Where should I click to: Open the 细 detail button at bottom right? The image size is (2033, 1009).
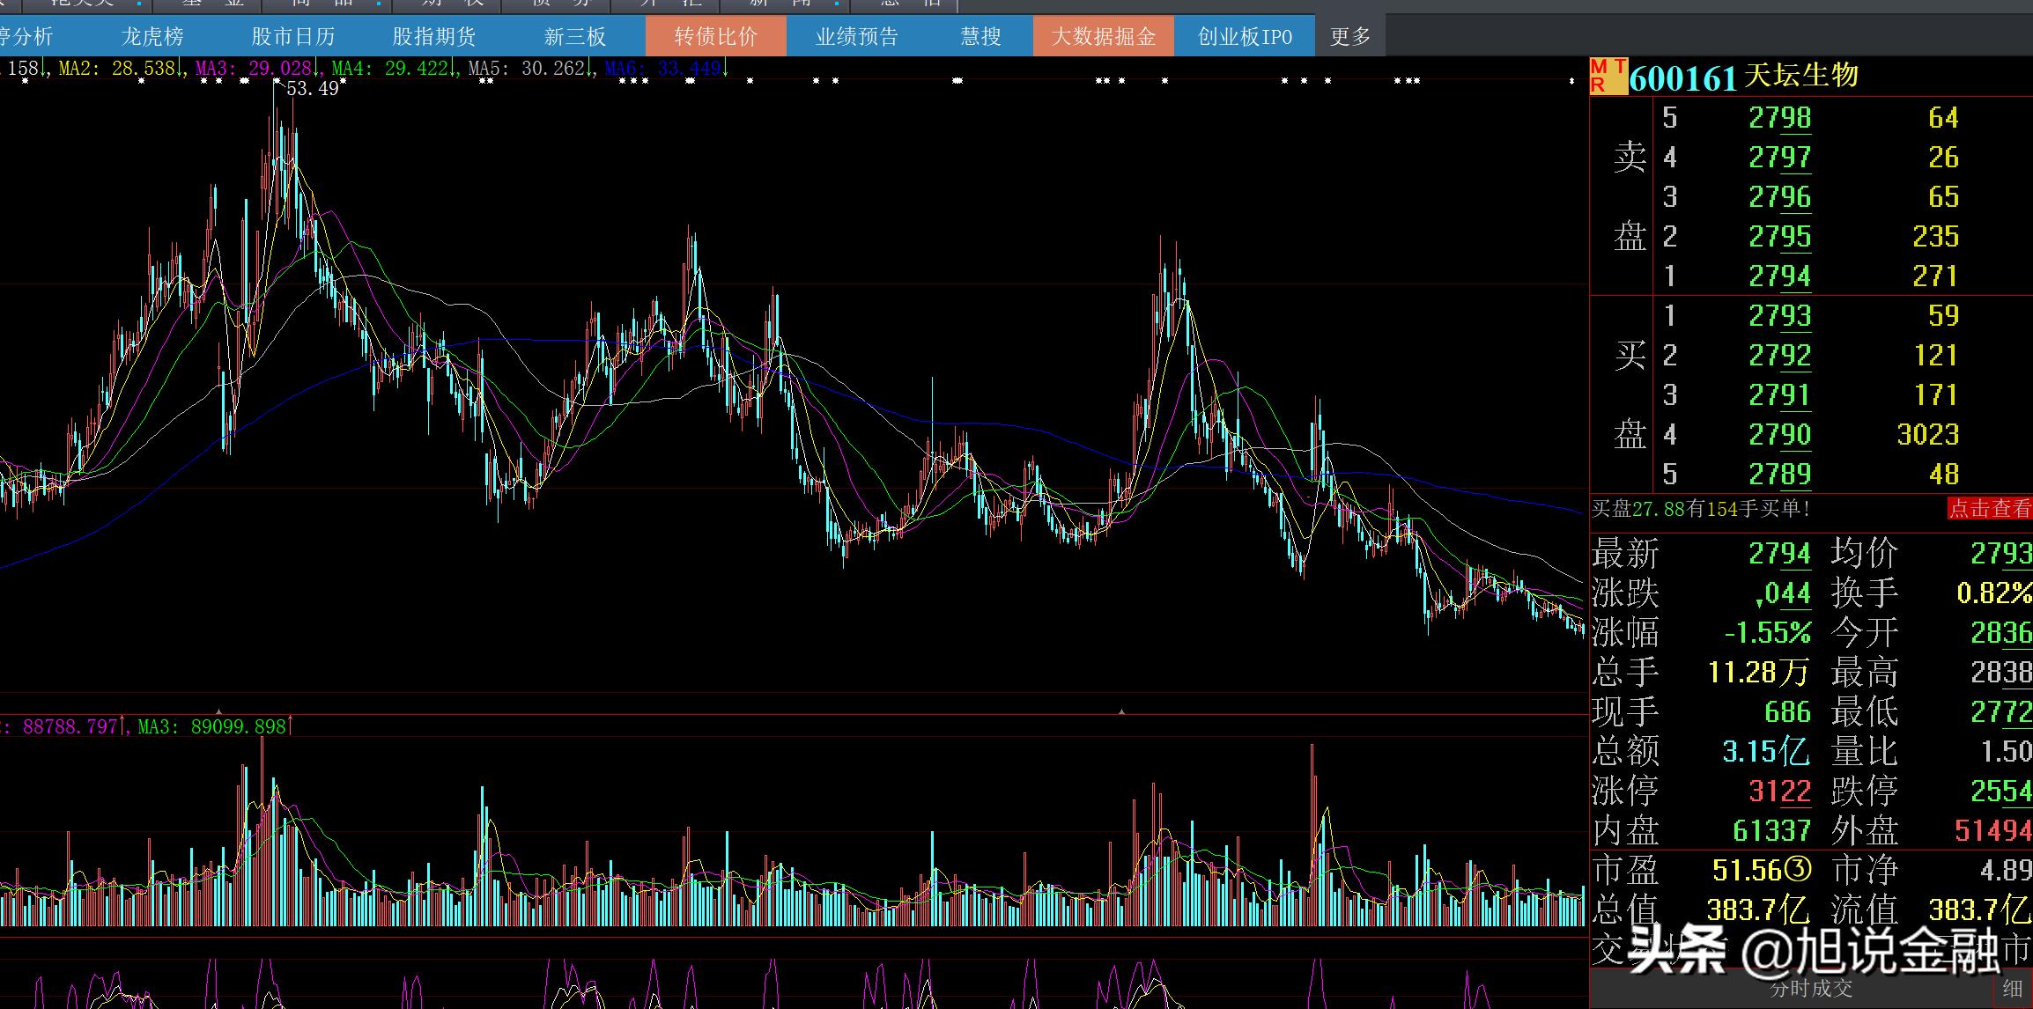[x=2012, y=988]
